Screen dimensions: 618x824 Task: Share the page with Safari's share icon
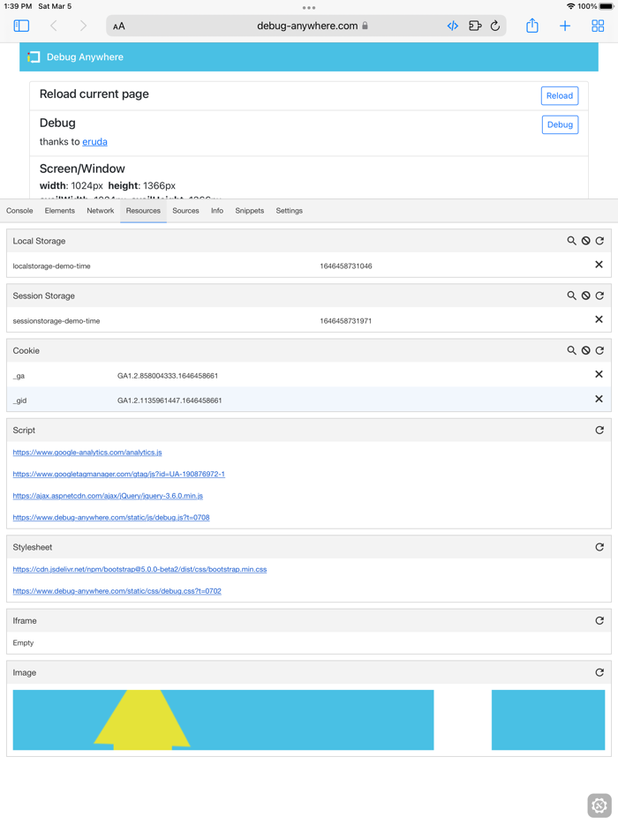point(531,26)
